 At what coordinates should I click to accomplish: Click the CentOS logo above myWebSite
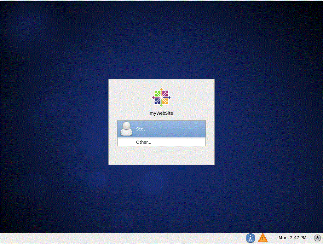click(161, 97)
